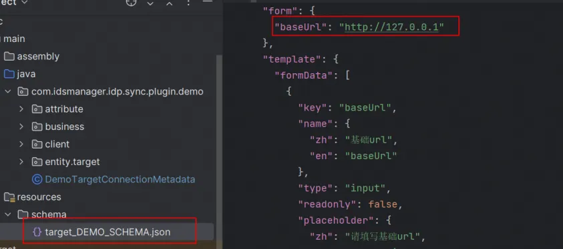Click the http://127.0.0.1 link in editor
Screen dimensions: 563x249
[x=391, y=27]
